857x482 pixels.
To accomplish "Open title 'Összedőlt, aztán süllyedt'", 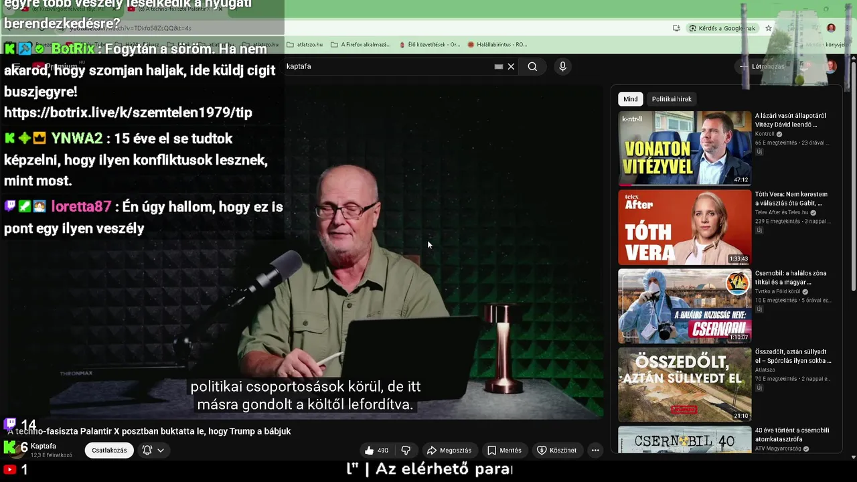I will point(793,356).
